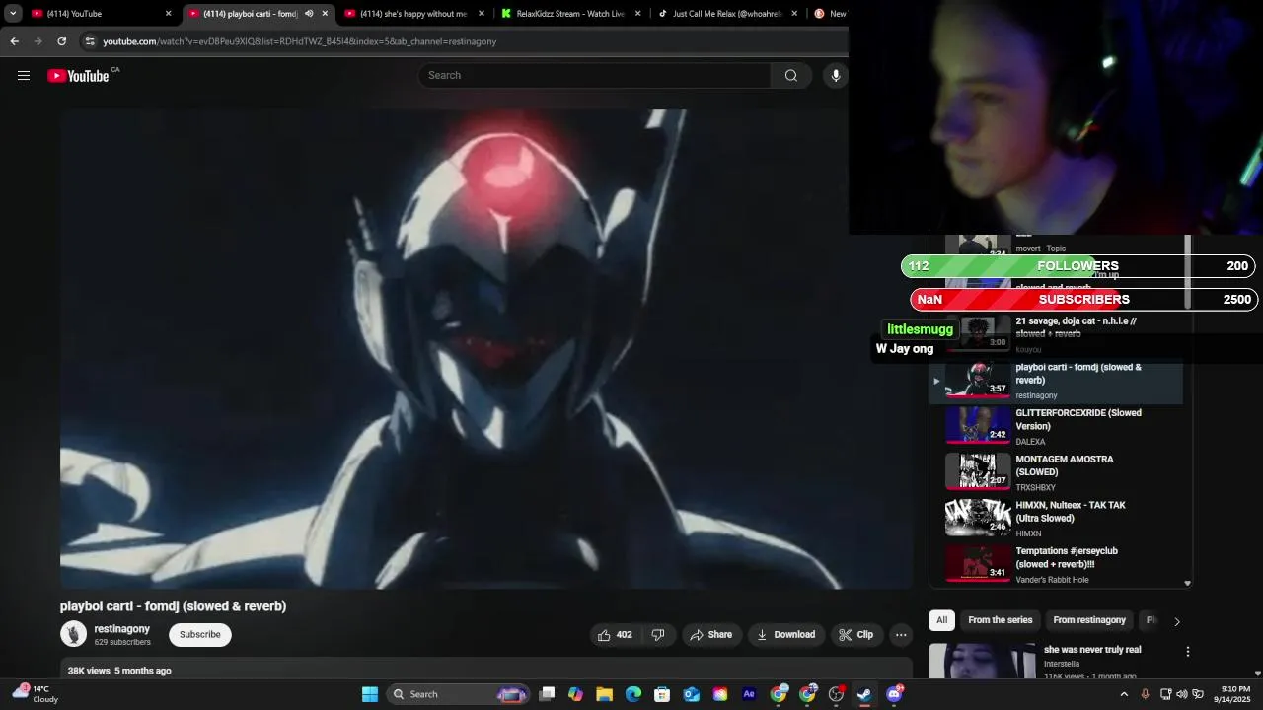Open Task View on taskbar
1263x710 pixels.
[548, 694]
